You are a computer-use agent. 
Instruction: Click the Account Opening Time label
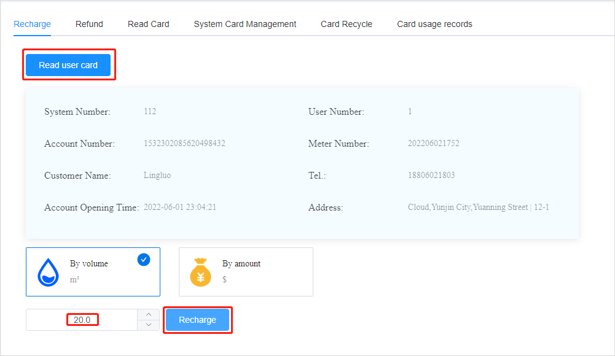click(92, 207)
